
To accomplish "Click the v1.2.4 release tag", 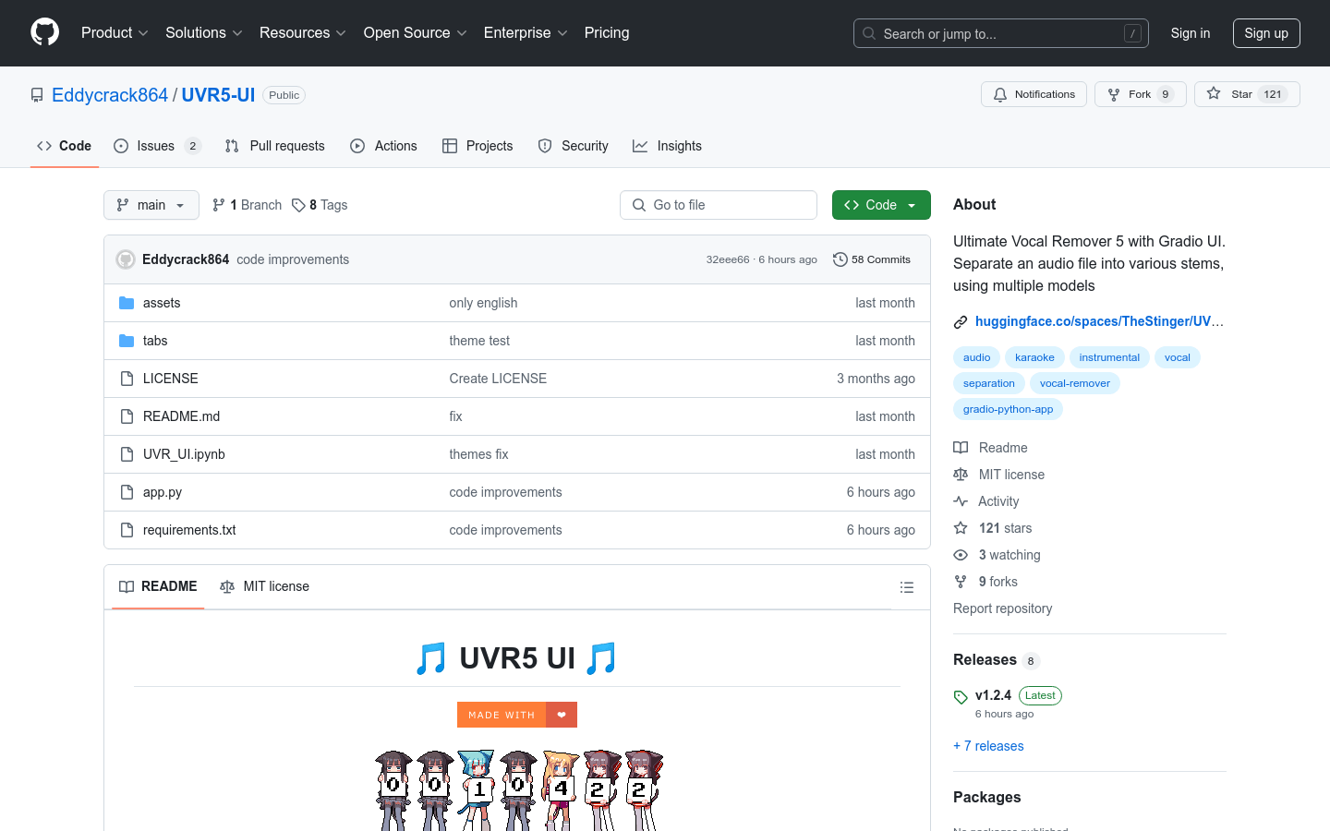I will click(993, 695).
